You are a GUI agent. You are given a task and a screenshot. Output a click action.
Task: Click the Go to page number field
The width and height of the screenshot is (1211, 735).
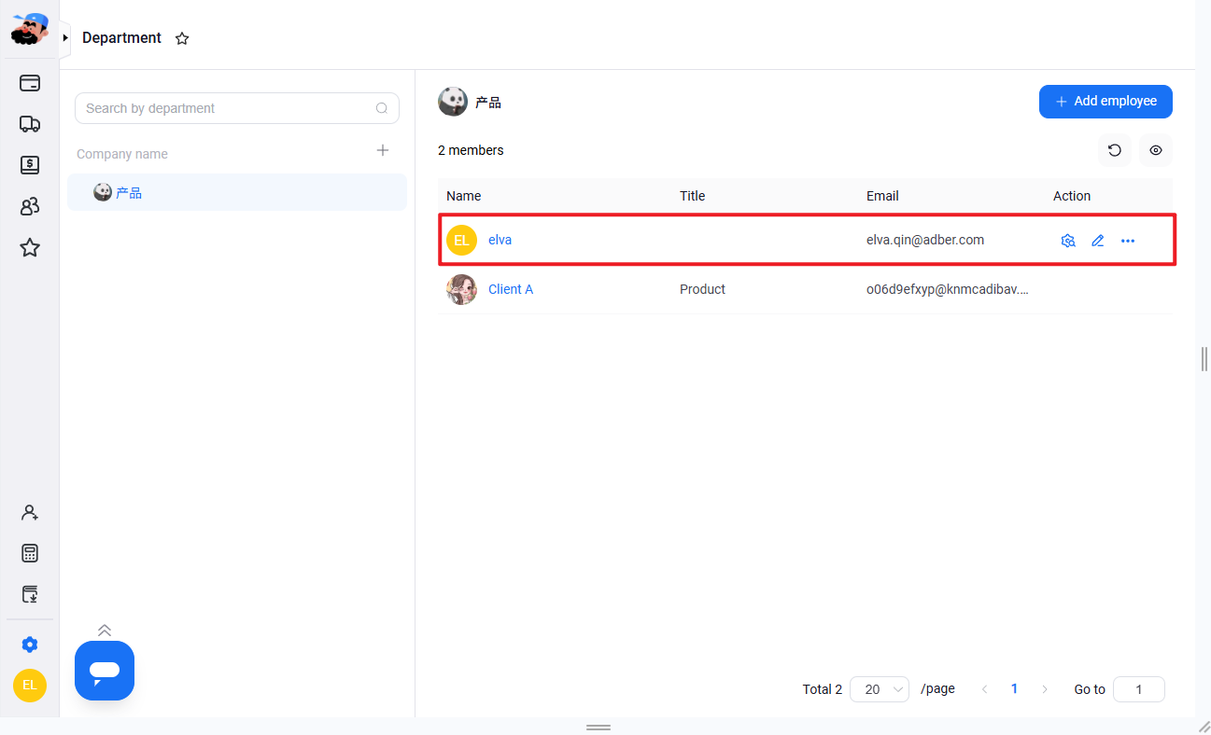pyautogui.click(x=1139, y=689)
